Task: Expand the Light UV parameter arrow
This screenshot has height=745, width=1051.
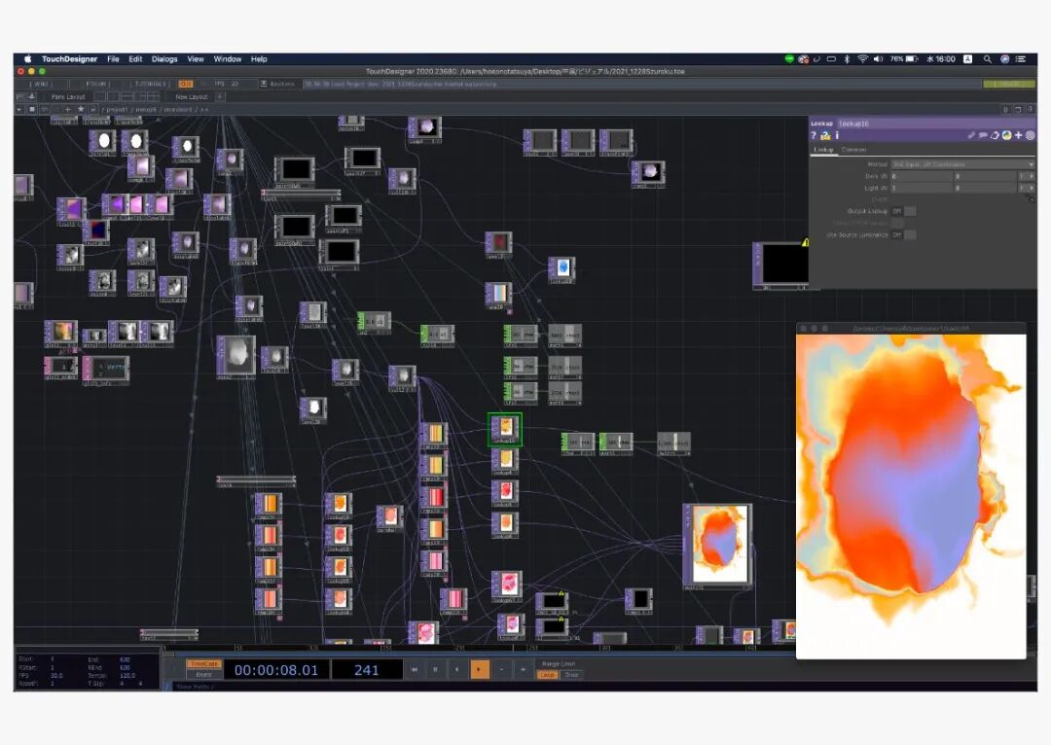Action: [x=1031, y=189]
